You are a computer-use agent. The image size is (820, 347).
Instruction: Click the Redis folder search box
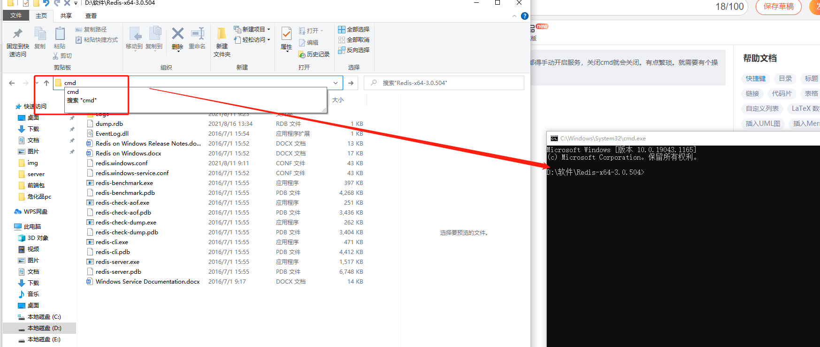tap(444, 83)
